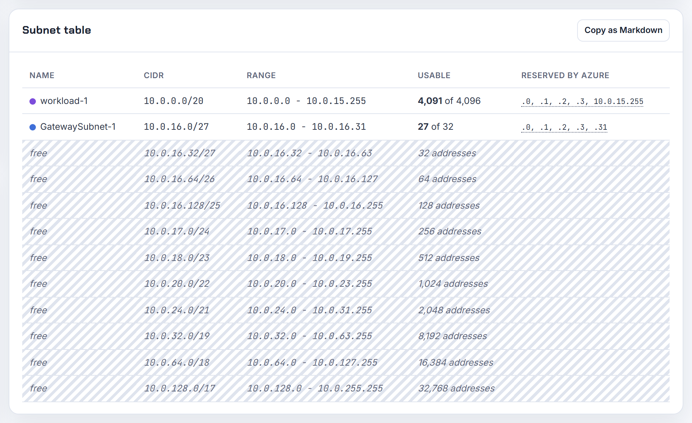Click the CIDR column header

(x=154, y=76)
